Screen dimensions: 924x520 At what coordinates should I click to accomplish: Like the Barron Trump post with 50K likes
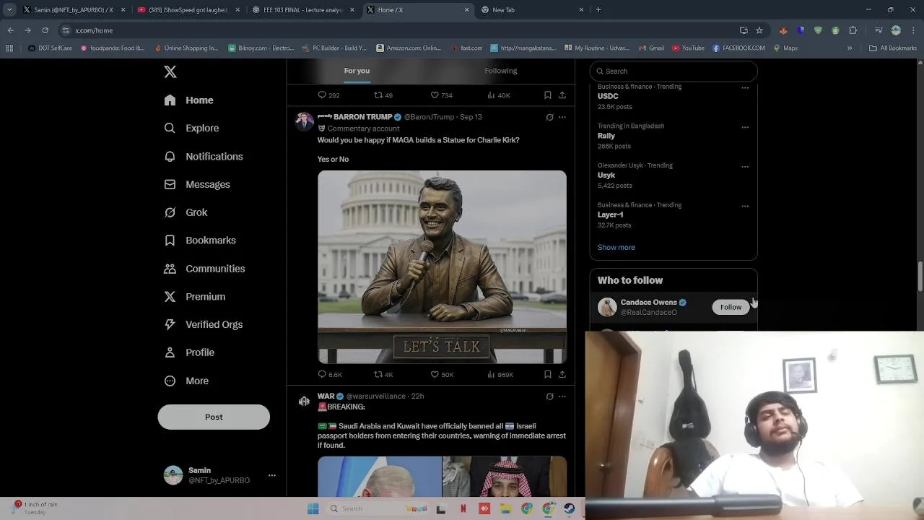(x=442, y=374)
